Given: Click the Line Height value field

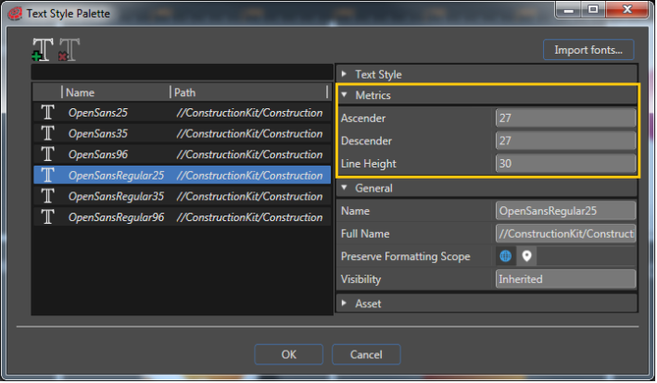Looking at the screenshot, I should (565, 164).
